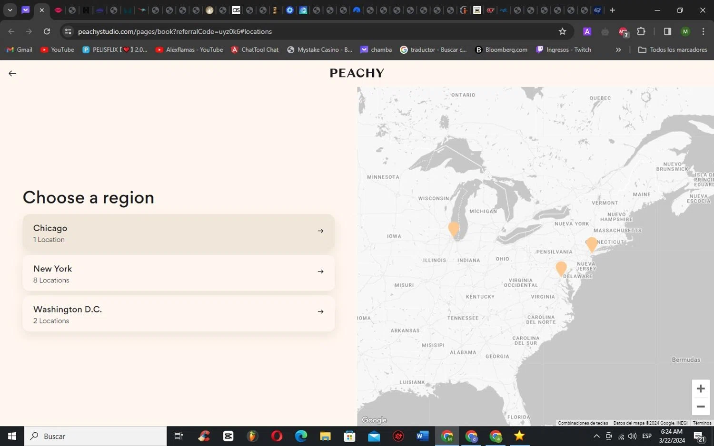Open the Windows Start menu

pos(12,436)
